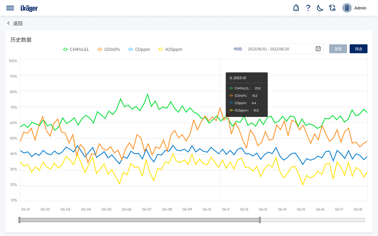
Task: Toggle CH4%LEL series in legend
Action: (x=76, y=49)
